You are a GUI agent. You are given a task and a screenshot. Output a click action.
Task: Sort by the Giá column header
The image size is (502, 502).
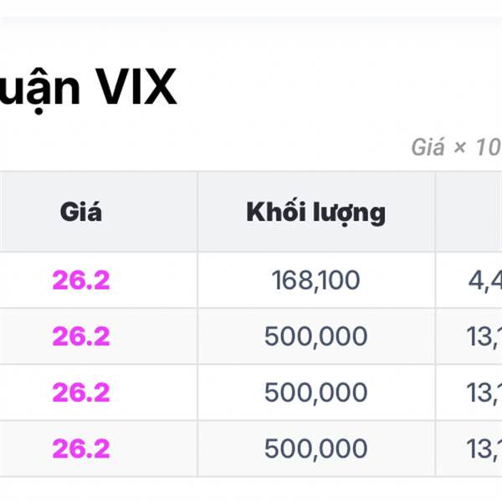tap(80, 212)
